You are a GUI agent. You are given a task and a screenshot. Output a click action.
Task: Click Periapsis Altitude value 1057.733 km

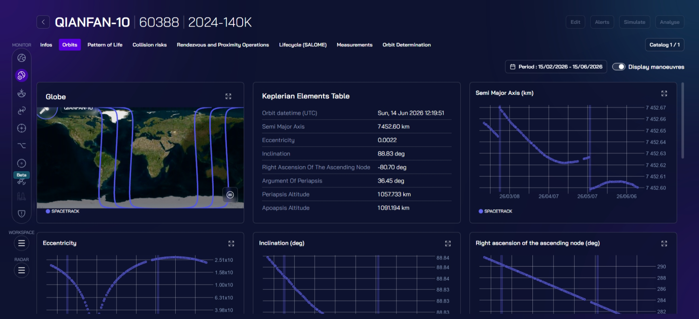click(394, 194)
